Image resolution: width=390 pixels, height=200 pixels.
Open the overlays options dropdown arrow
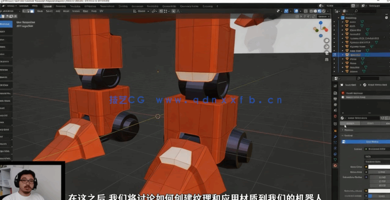(x=300, y=11)
